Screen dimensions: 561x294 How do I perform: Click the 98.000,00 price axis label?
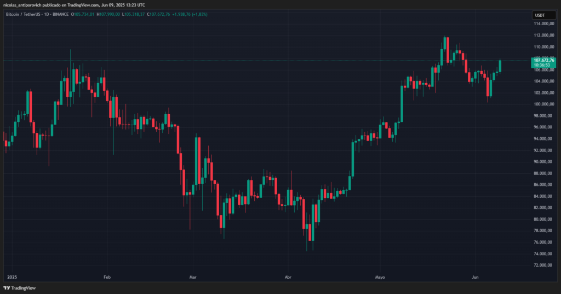(x=543, y=116)
